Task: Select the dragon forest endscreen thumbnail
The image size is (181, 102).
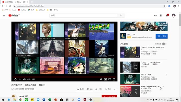Action: 102,65
